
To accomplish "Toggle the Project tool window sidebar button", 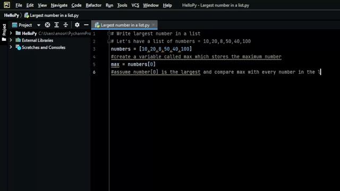I will tap(4, 32).
